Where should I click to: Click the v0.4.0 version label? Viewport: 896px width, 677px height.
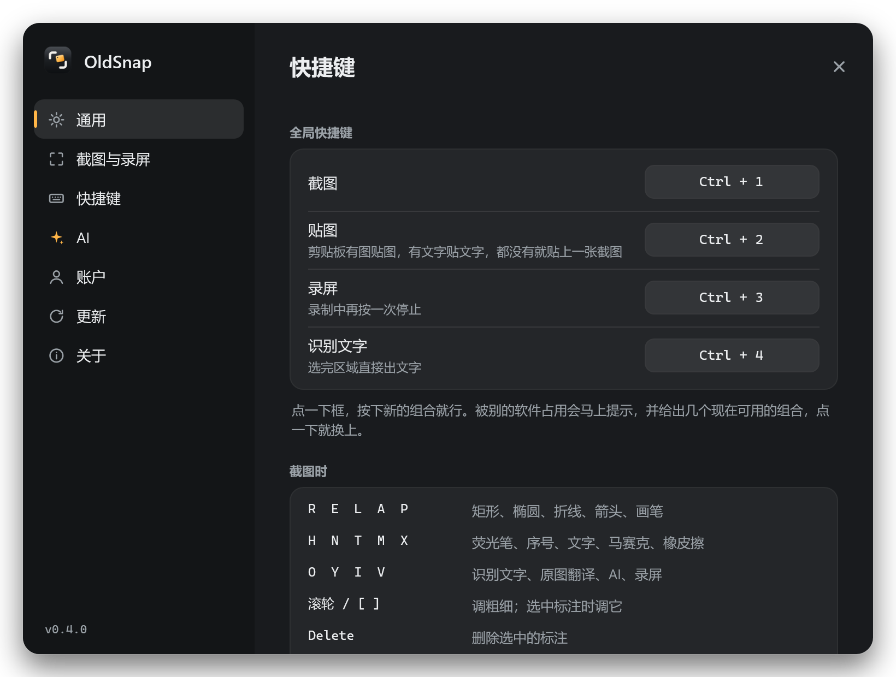(66, 630)
